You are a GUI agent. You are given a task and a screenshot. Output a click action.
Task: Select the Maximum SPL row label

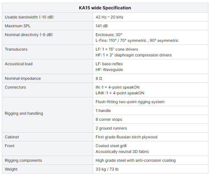click(x=18, y=26)
